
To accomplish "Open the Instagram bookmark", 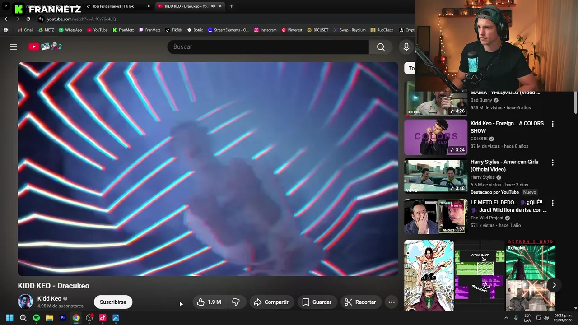I will pyautogui.click(x=265, y=30).
